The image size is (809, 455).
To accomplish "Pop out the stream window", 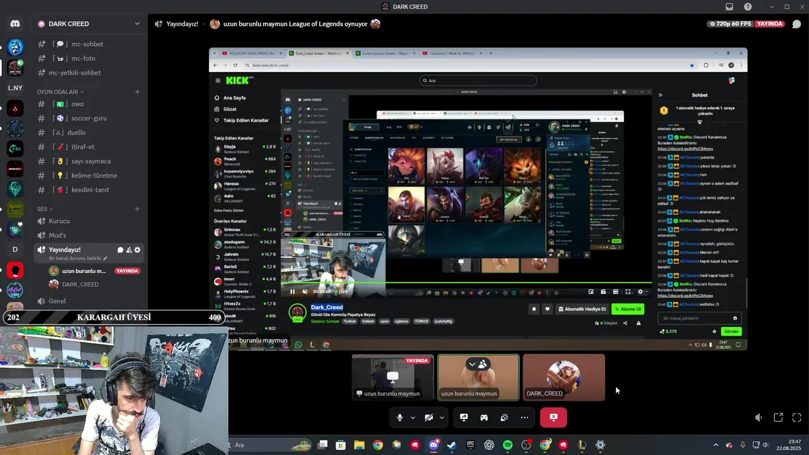I will coord(778,418).
